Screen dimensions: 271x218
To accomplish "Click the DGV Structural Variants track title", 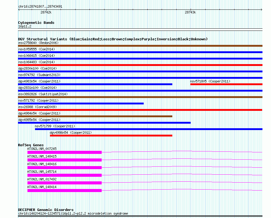I will tap(113, 39).
